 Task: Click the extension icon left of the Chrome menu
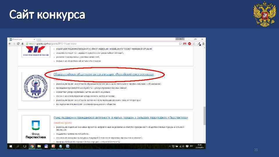click(199, 44)
